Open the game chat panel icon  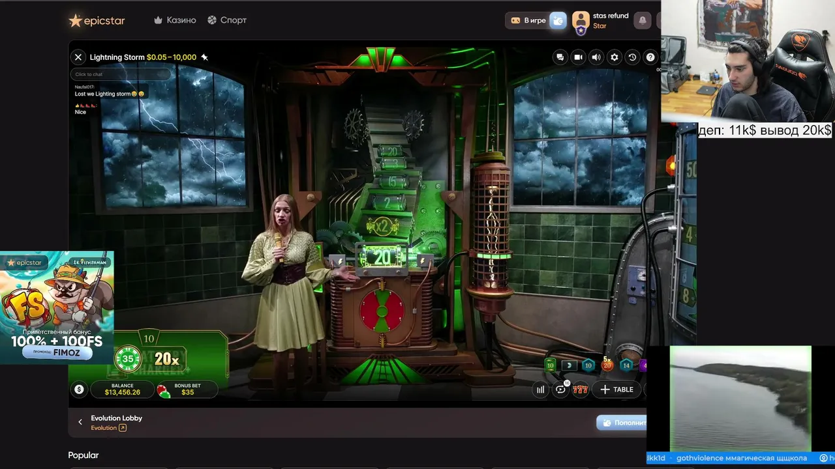tap(560, 57)
